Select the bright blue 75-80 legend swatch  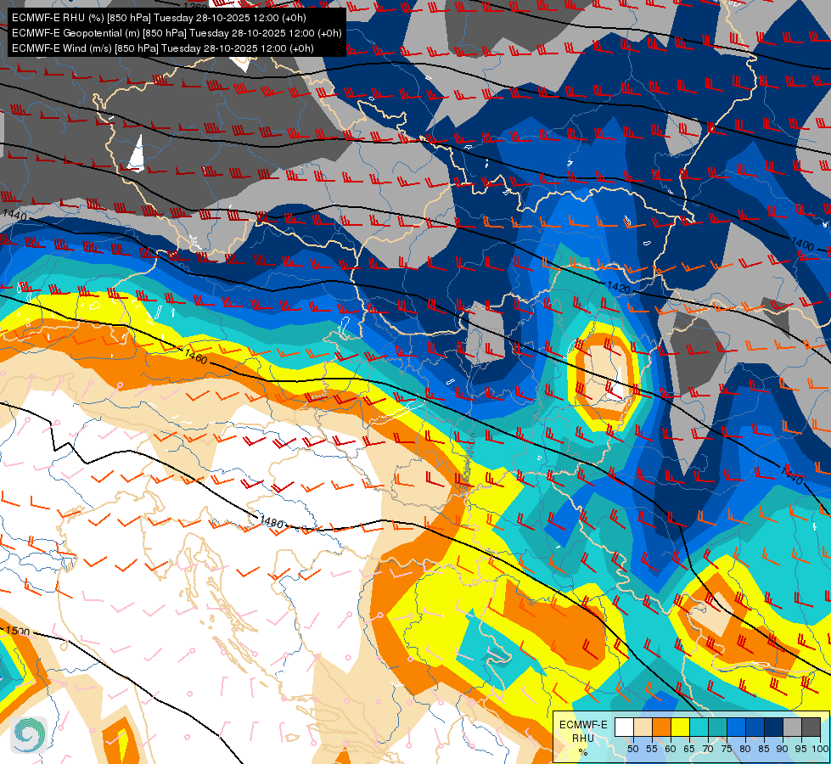pos(737,727)
